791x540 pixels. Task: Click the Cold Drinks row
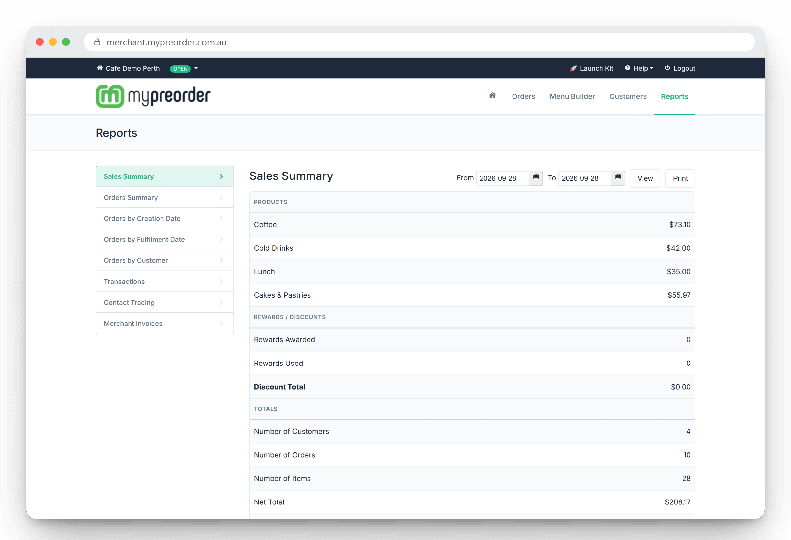pos(472,248)
